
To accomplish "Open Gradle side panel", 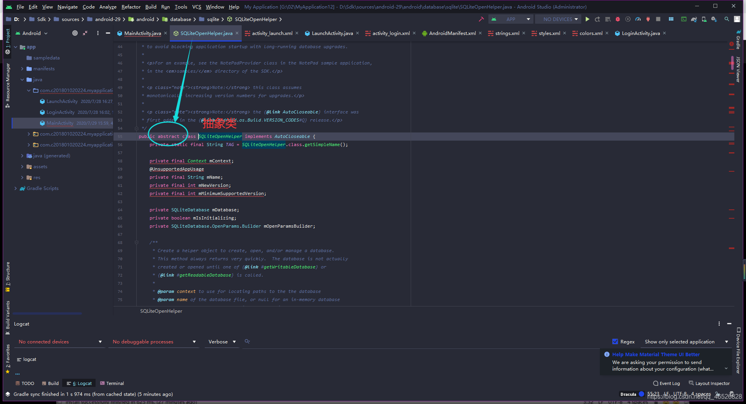I will click(x=738, y=40).
